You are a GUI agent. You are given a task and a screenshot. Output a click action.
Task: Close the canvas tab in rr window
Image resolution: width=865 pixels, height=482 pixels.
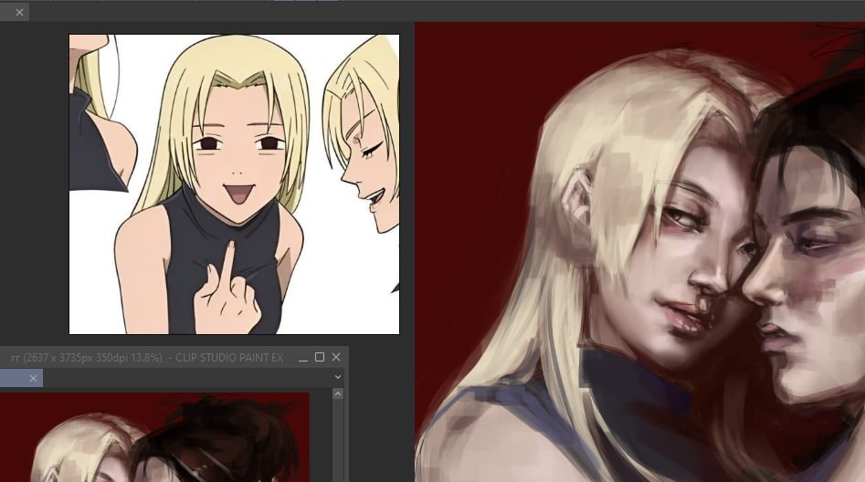(x=33, y=378)
